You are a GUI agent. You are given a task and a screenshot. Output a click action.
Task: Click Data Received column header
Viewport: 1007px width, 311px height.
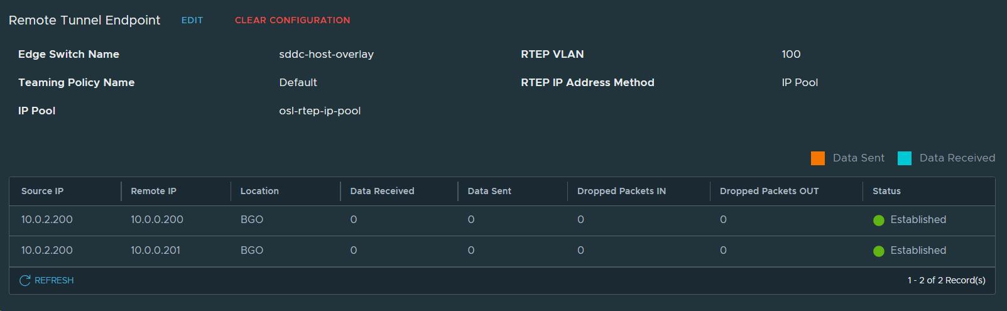[x=382, y=191]
